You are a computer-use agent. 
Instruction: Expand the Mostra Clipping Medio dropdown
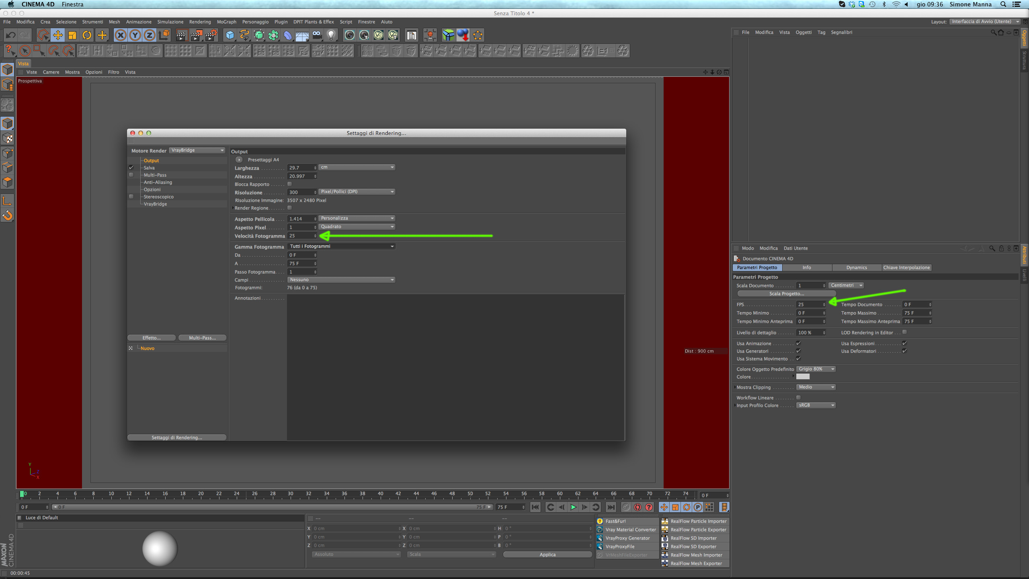(x=816, y=387)
